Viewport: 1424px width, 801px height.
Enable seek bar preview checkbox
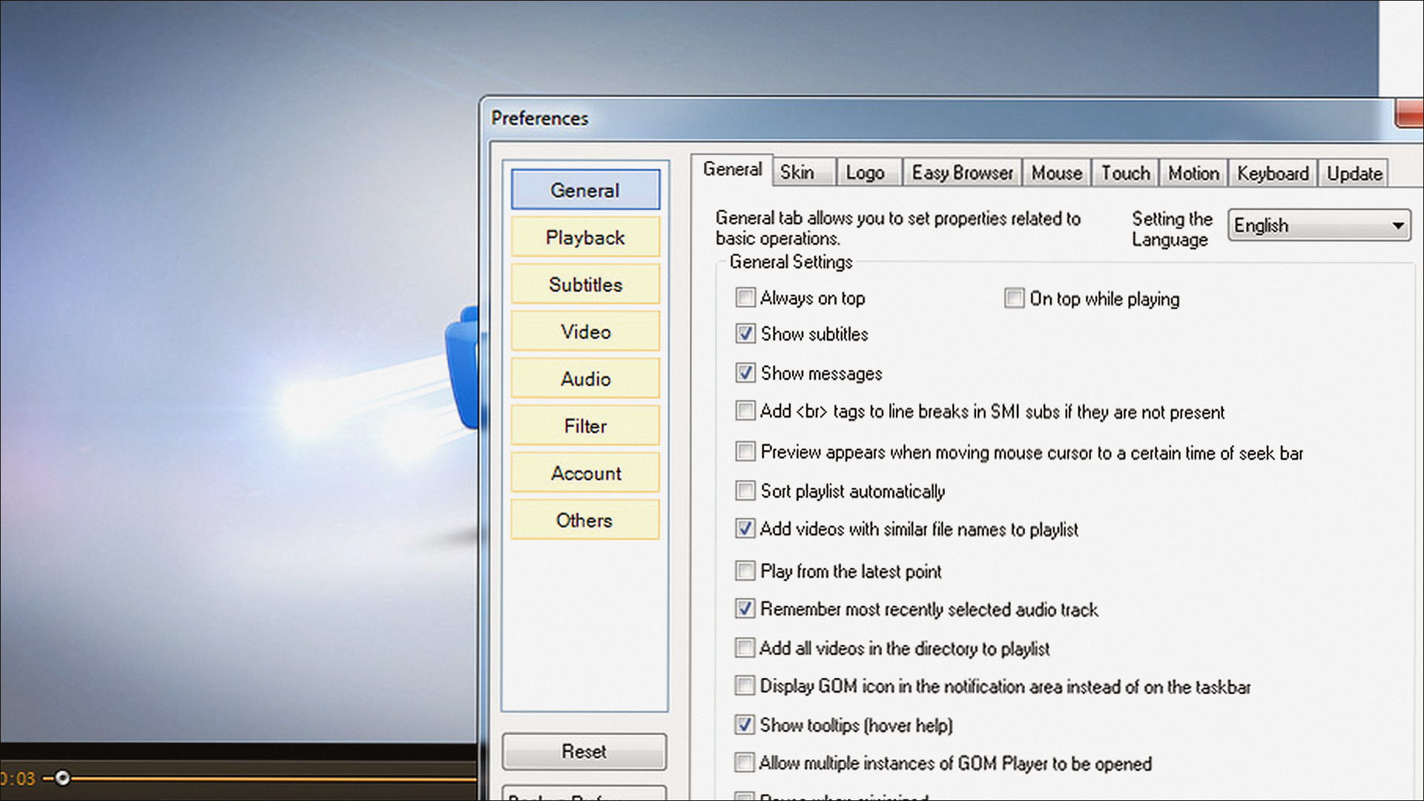[745, 451]
